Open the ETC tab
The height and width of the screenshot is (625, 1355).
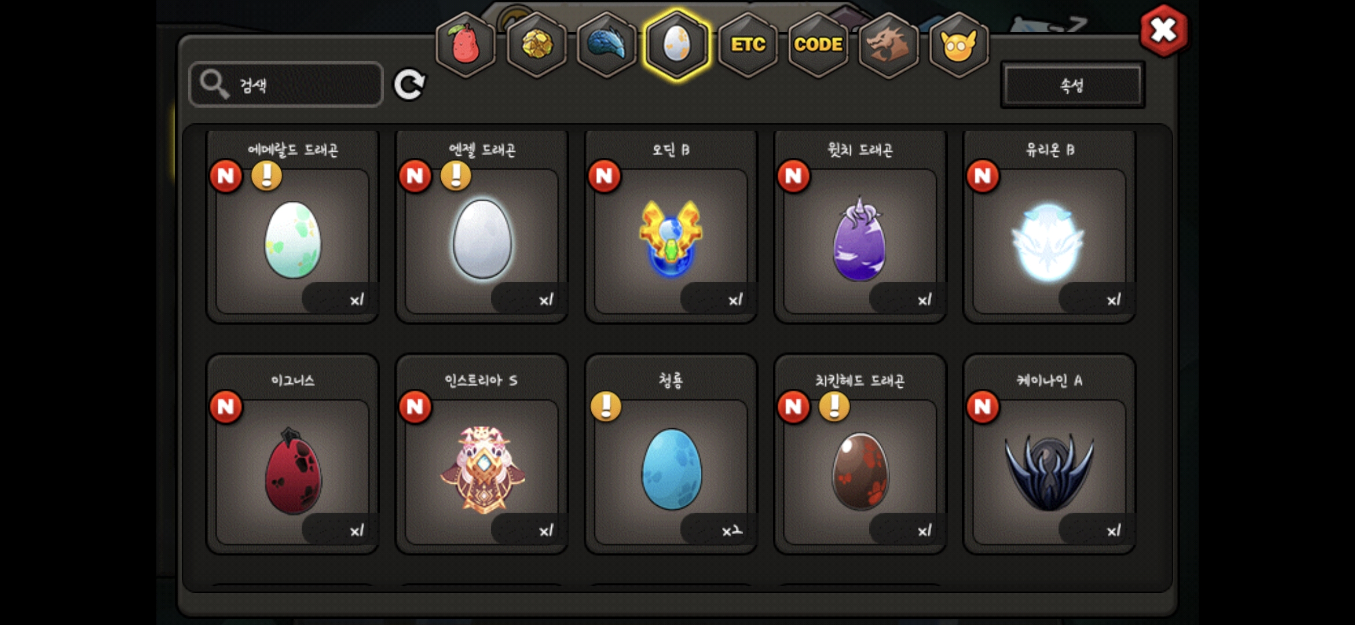pyautogui.click(x=748, y=45)
